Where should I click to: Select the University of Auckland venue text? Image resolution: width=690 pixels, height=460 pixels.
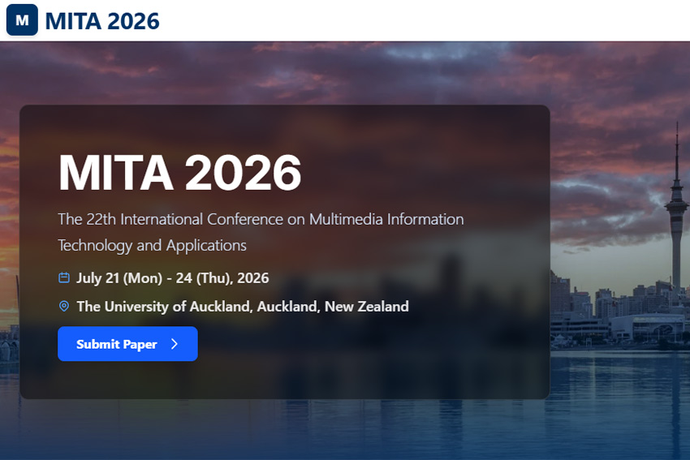pyautogui.click(x=243, y=307)
